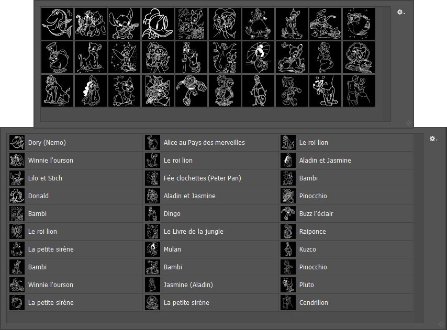This screenshot has height=330, width=447.
Task: Choose the Cendrillon preset in the list
Action: tap(314, 303)
